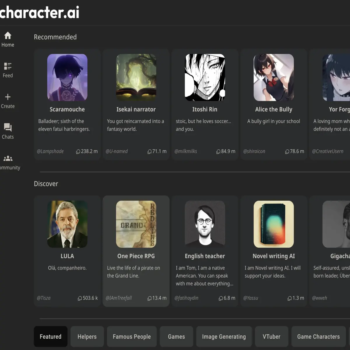350x350 pixels.
Task: Open the English teacher avatar
Action: pyautogui.click(x=205, y=224)
